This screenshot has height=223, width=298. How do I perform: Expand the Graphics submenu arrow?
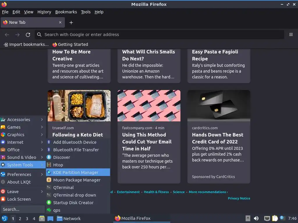[42, 135]
